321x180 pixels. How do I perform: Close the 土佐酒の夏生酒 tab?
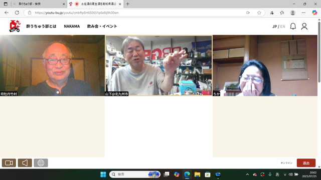coord(120,4)
